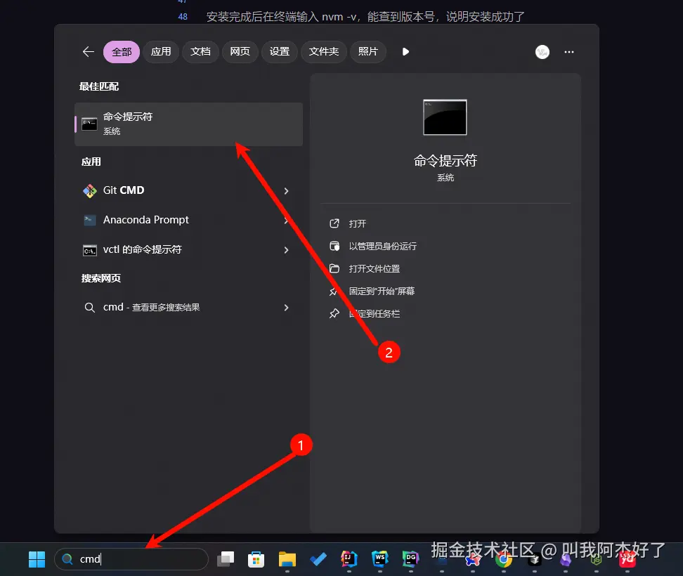Click 打开 in the preview pane
683x576 pixels.
click(357, 224)
